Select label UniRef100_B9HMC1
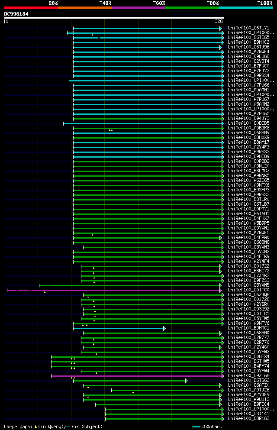277x430 pixels. 248,328
